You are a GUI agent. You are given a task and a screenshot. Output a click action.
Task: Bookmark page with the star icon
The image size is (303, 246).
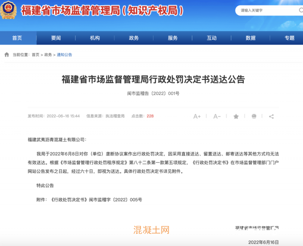(236, 116)
